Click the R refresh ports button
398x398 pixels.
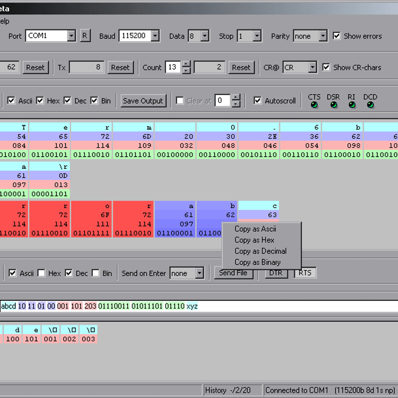pyautogui.click(x=85, y=36)
